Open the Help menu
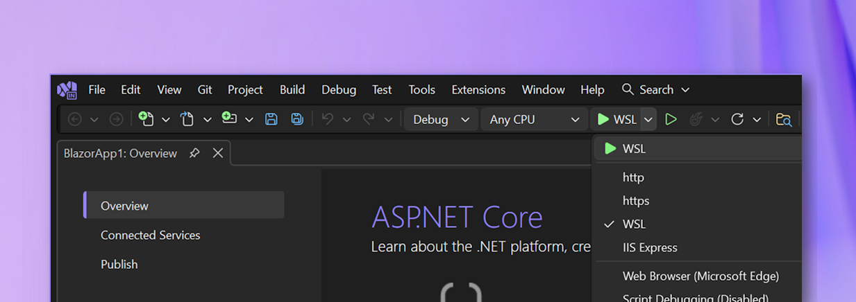 592,90
